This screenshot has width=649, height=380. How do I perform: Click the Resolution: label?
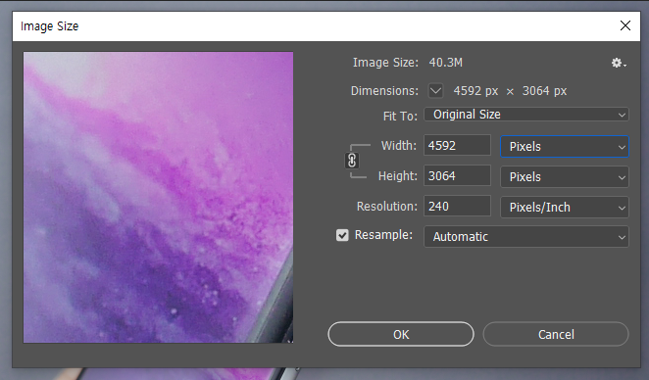pos(387,207)
